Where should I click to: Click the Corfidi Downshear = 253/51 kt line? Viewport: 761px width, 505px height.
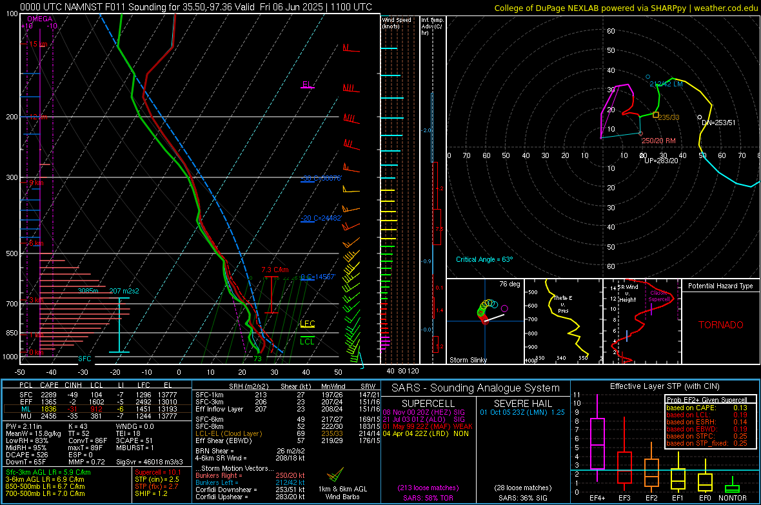pos(250,490)
